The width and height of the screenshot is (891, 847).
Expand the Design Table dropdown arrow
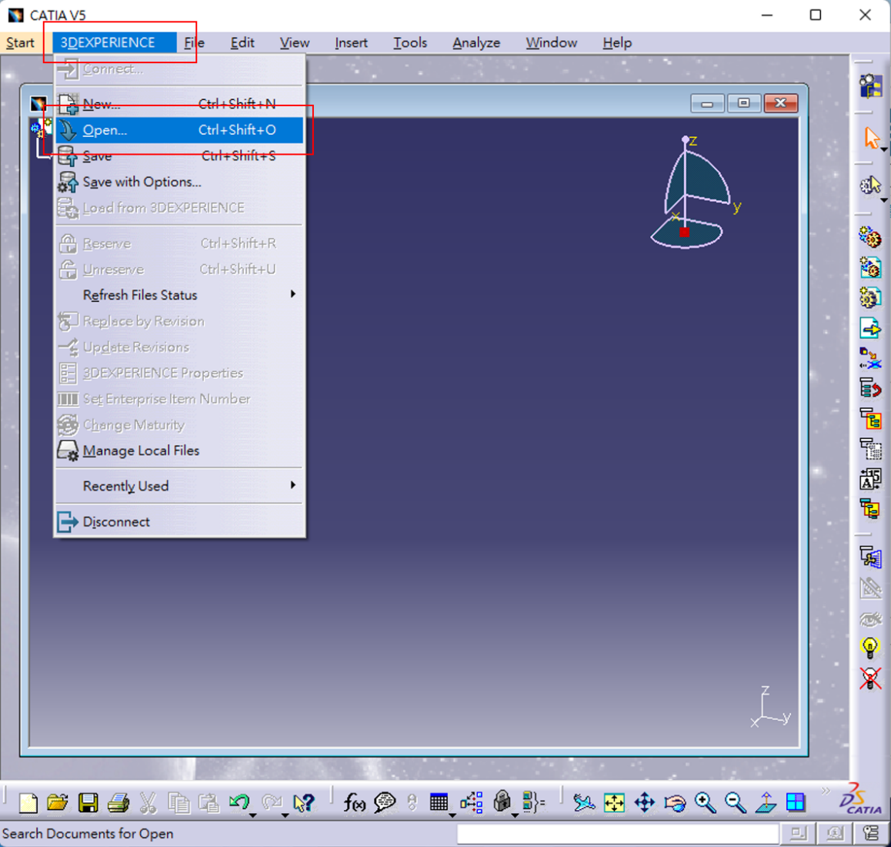(x=452, y=815)
